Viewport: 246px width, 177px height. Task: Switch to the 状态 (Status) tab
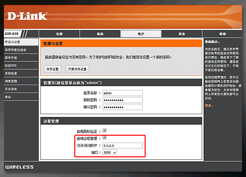(182, 34)
